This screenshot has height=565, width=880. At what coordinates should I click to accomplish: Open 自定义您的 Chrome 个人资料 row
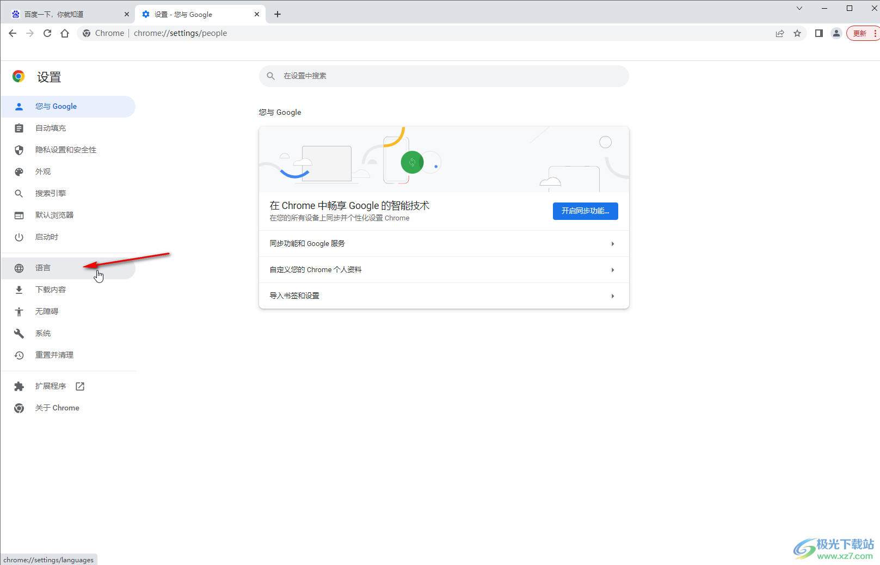pyautogui.click(x=444, y=270)
